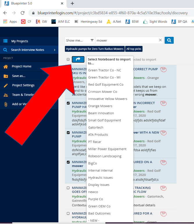Open My Projects in sidebar
This screenshot has width=194, height=224.
[x=29, y=41]
